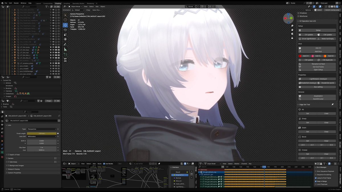This screenshot has width=342, height=192.
Task: Click the red Add CH color swatch
Action: click(x=300, y=56)
